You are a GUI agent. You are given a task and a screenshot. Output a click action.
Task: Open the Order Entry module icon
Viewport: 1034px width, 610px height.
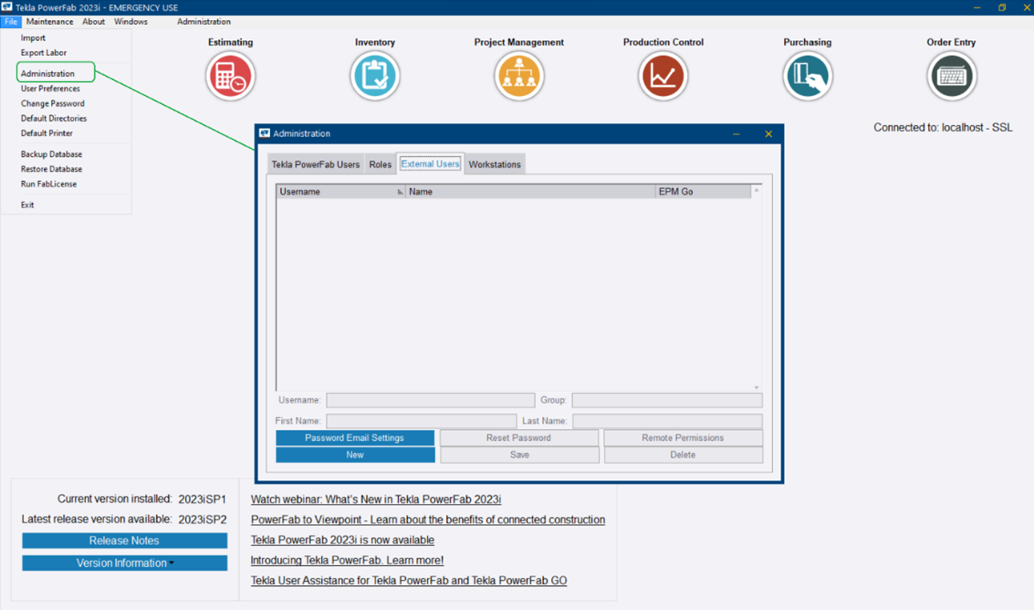951,76
